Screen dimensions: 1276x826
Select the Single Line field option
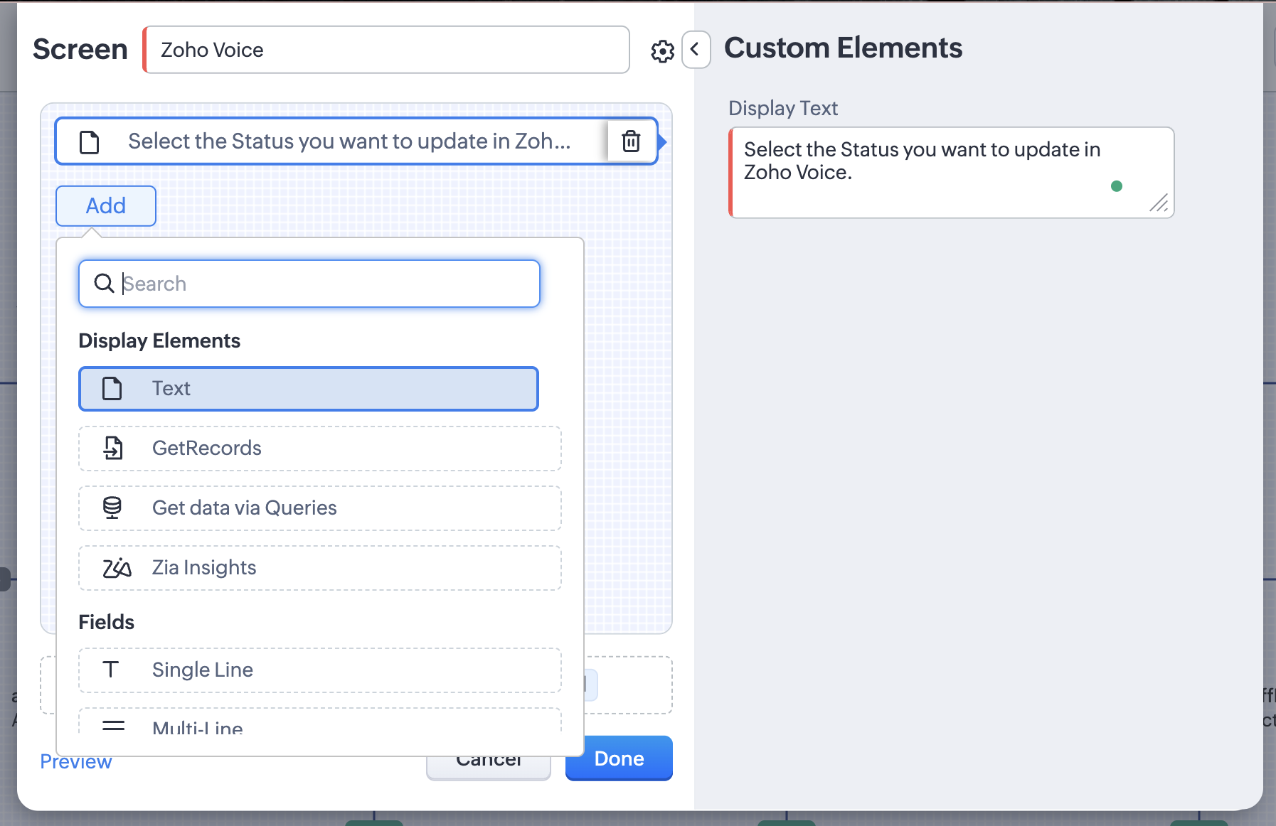pyautogui.click(x=319, y=670)
